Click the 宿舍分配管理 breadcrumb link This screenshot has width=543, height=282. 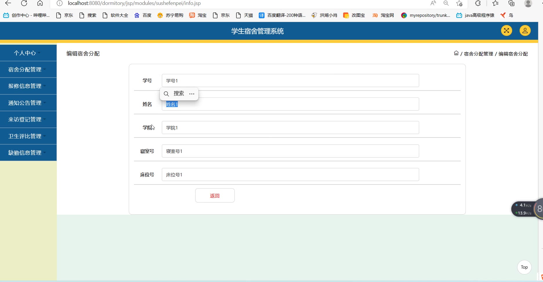pyautogui.click(x=478, y=54)
